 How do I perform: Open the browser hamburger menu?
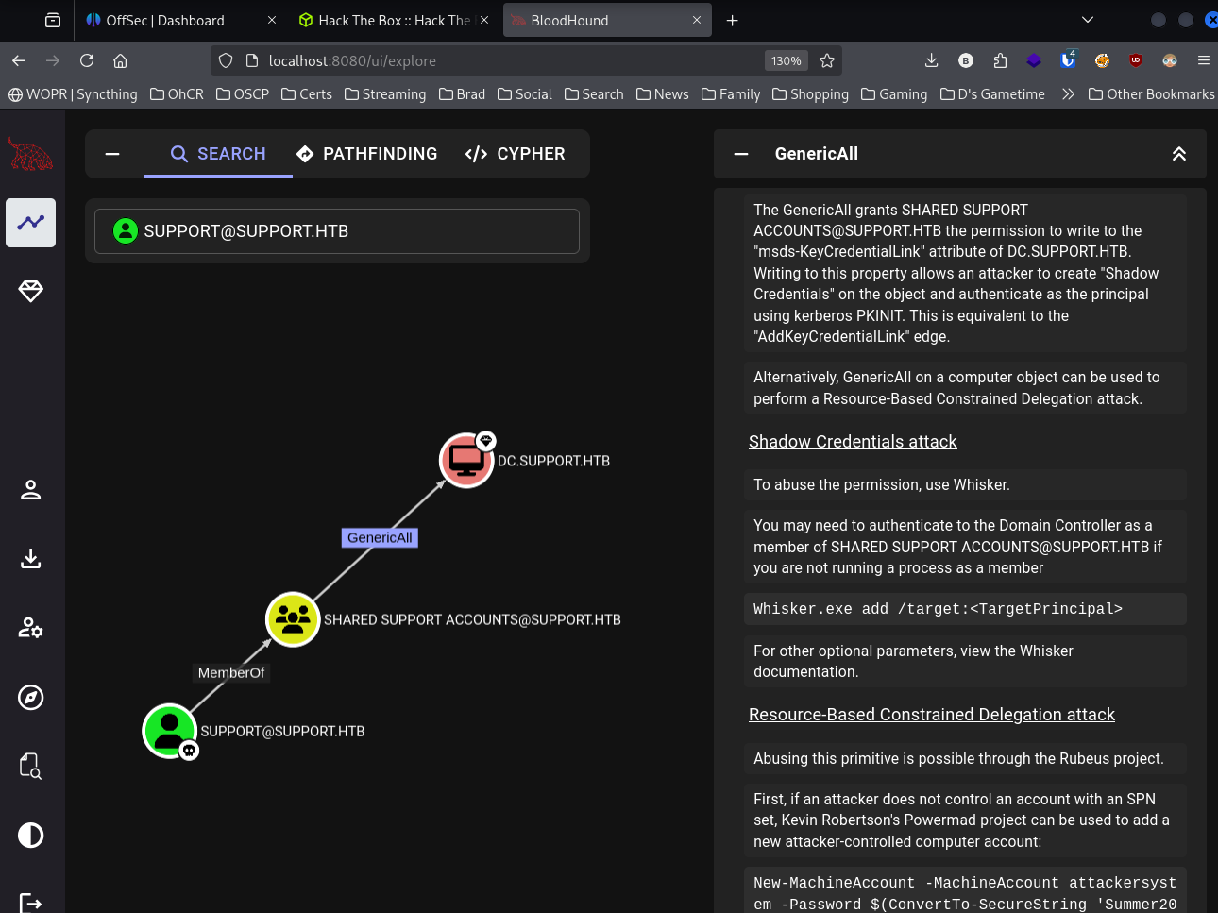click(1204, 60)
